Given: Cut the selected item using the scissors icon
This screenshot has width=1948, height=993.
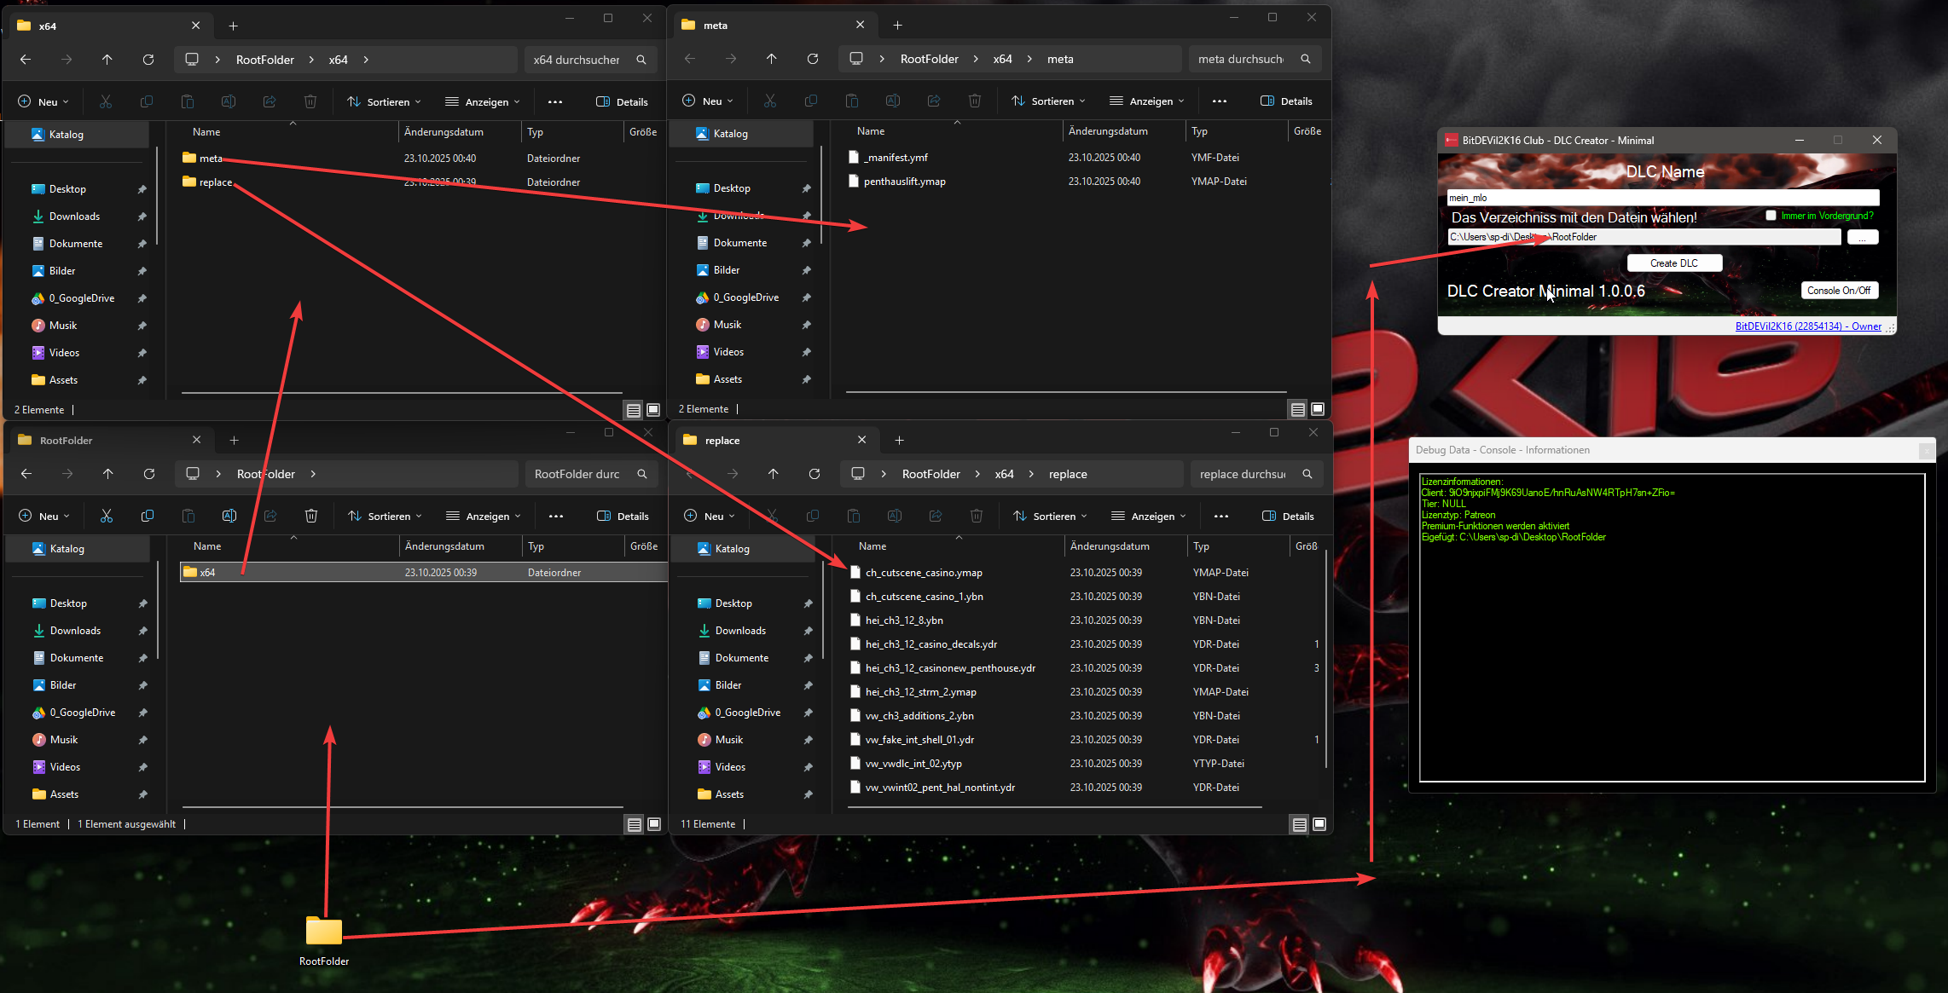Looking at the screenshot, I should click(107, 516).
